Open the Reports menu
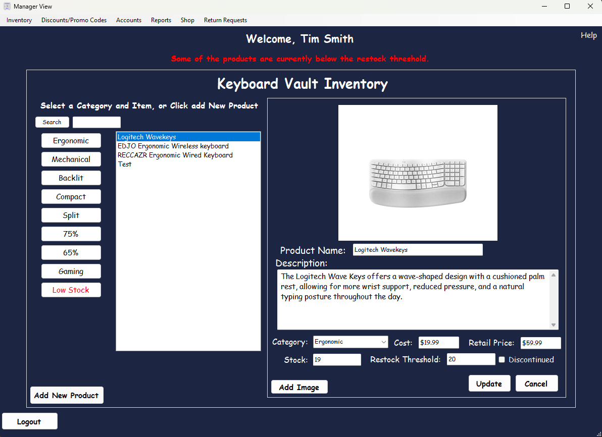The image size is (602, 437). point(161,20)
